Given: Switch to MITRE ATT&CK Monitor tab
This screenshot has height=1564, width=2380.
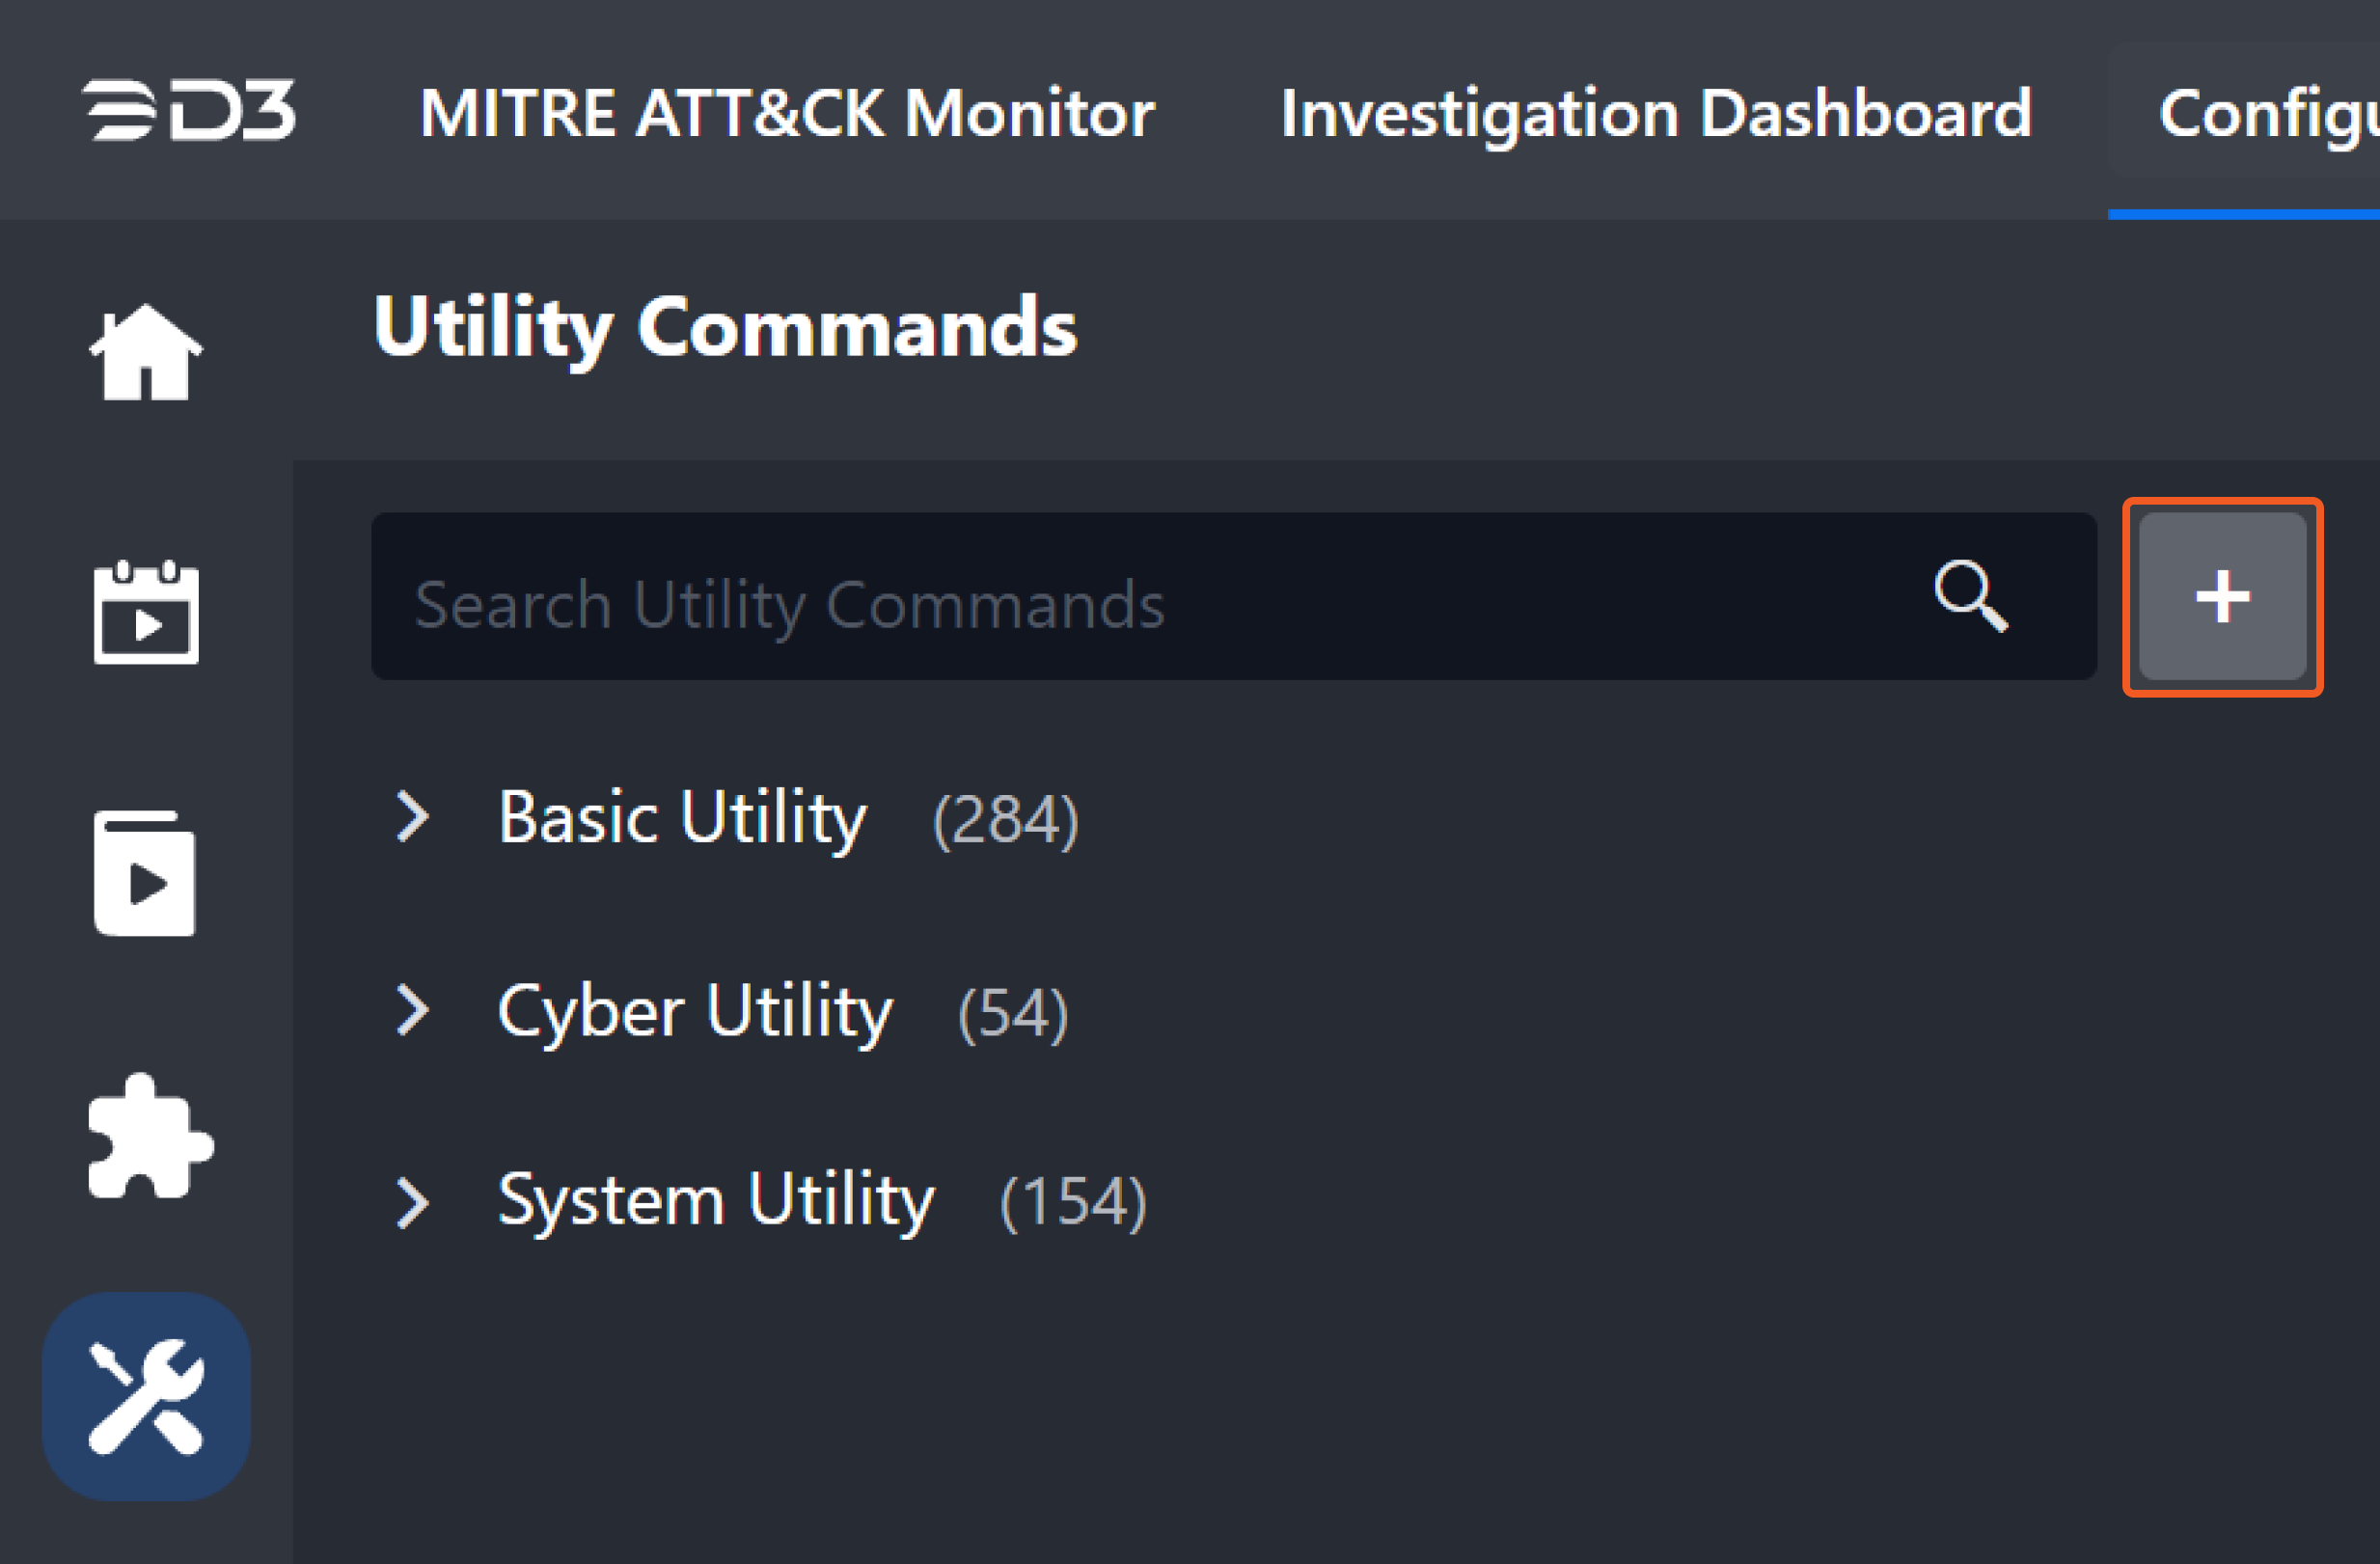Looking at the screenshot, I should (787, 113).
